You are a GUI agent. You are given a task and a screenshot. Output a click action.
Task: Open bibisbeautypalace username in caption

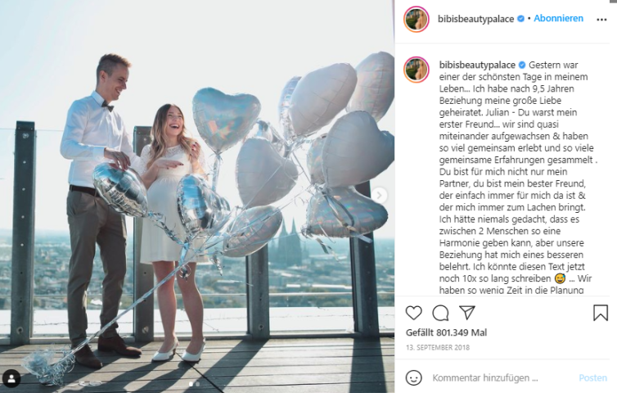pyautogui.click(x=477, y=65)
